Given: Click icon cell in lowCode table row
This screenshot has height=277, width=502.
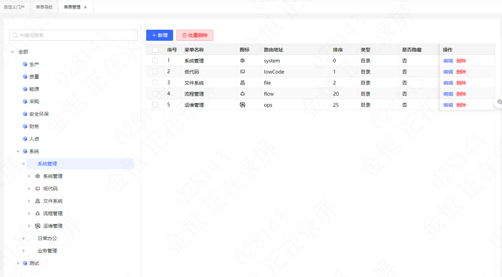Looking at the screenshot, I should [x=242, y=72].
